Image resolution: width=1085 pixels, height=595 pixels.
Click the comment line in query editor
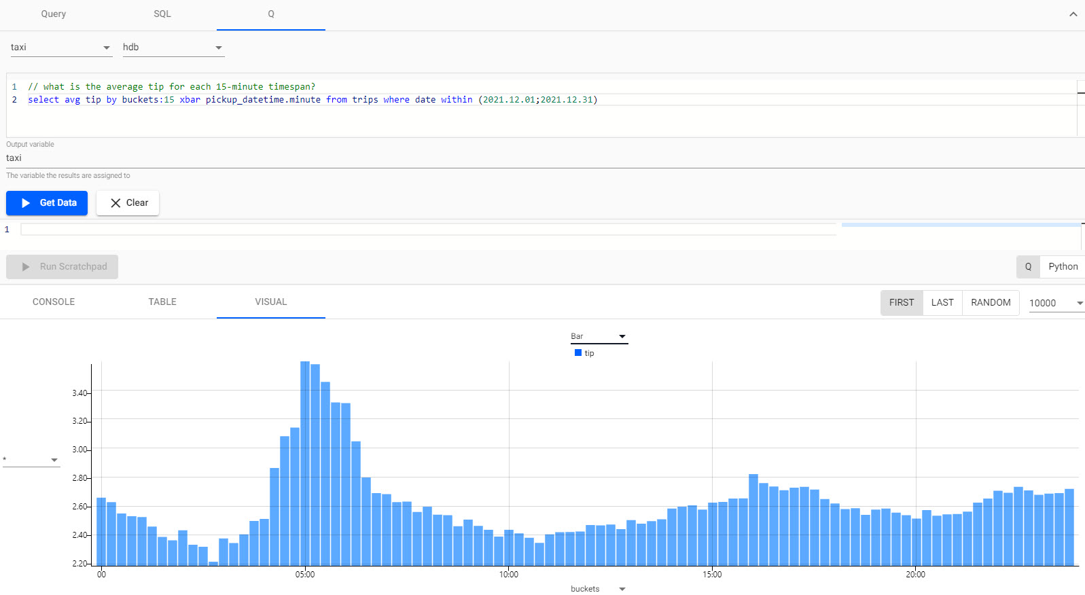pyautogui.click(x=171, y=87)
